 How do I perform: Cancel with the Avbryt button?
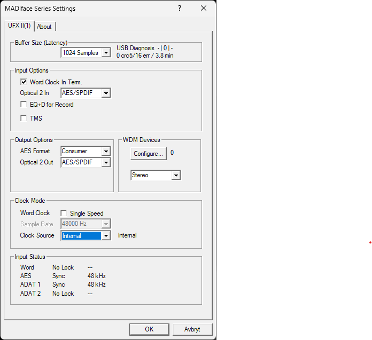point(192,329)
